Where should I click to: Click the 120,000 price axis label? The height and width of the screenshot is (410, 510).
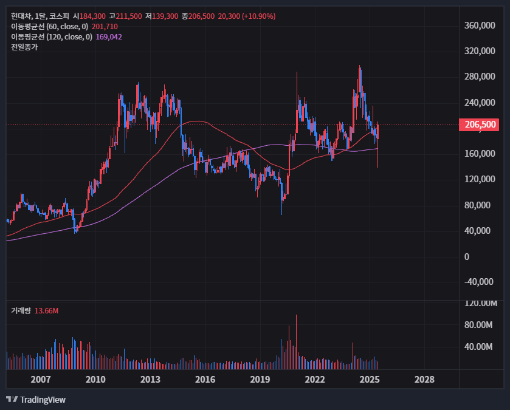(x=480, y=179)
